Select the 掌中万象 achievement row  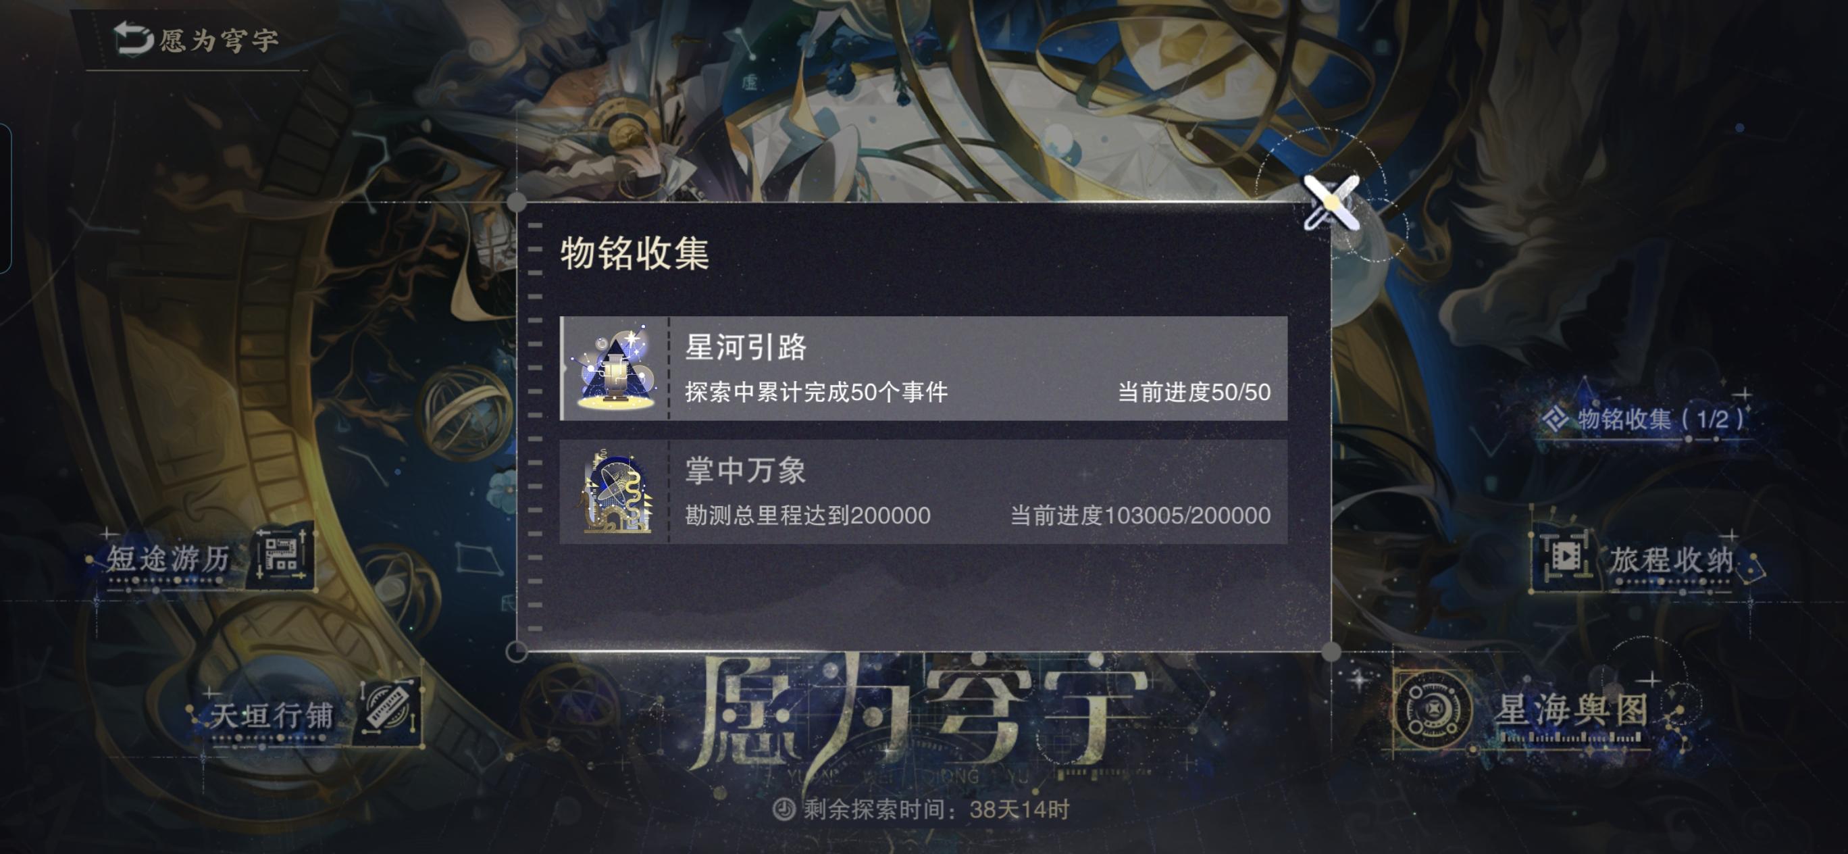[924, 492]
